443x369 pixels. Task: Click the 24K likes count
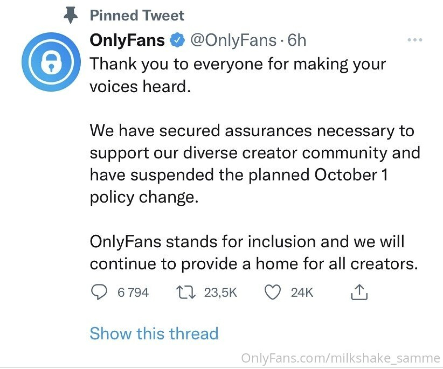(x=302, y=292)
